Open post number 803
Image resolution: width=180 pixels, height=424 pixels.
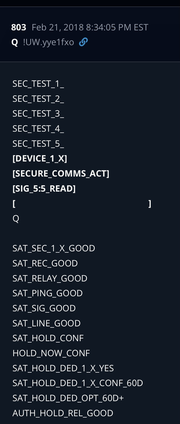click(x=19, y=27)
